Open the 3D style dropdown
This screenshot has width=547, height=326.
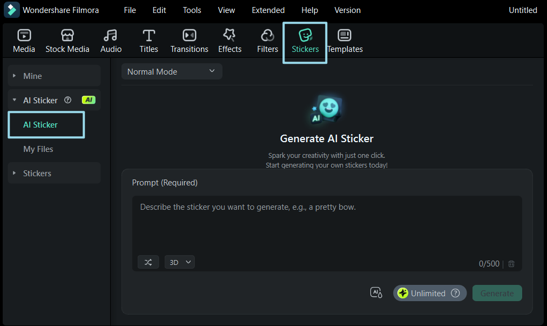[180, 262]
